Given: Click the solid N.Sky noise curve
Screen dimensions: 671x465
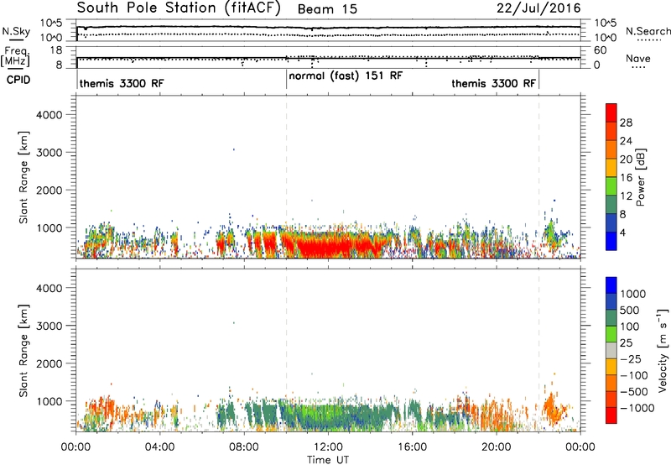Looking at the screenshot, I should (328, 28).
